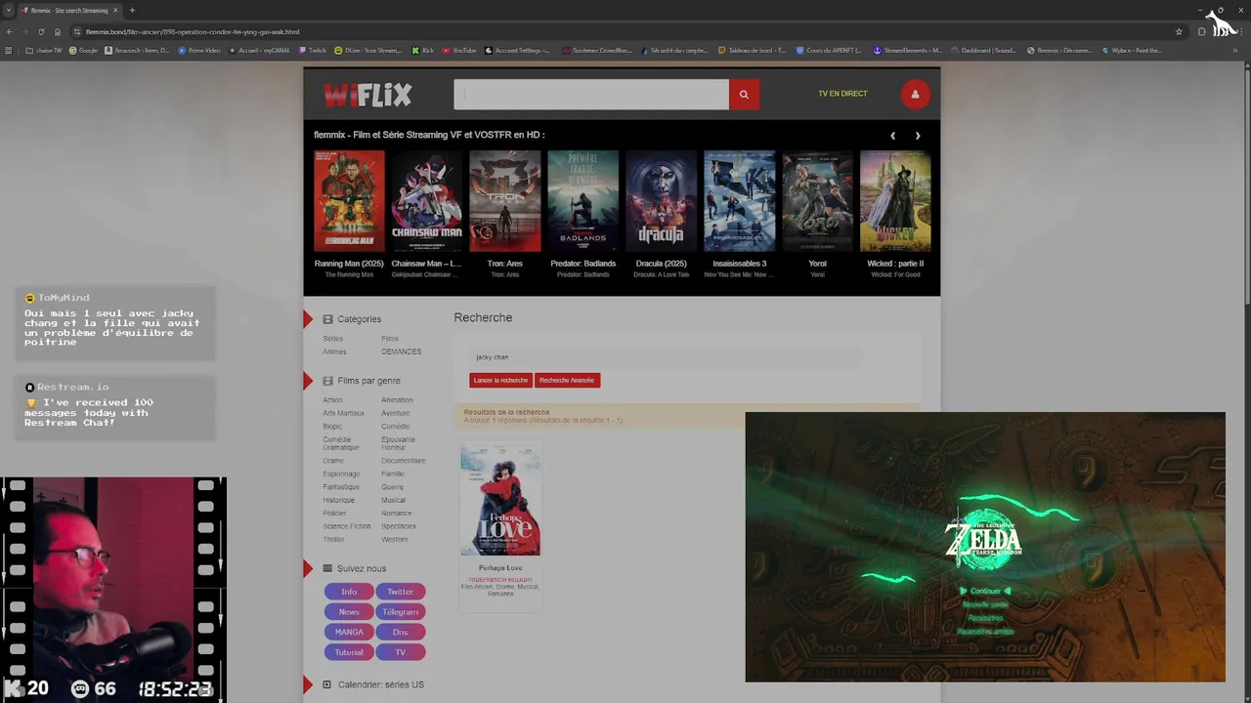Advance carousel with the next arrow

(917, 136)
